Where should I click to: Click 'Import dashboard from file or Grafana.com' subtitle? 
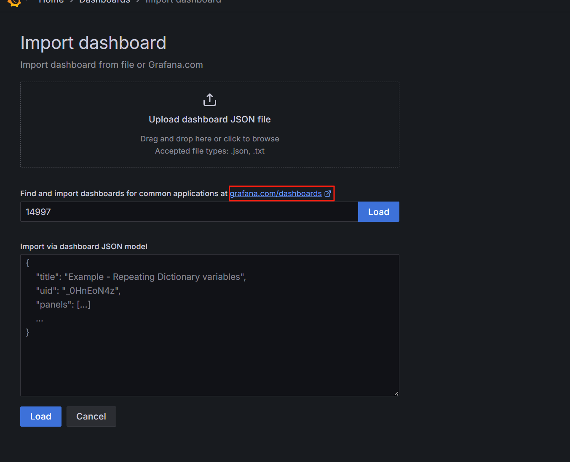(112, 65)
